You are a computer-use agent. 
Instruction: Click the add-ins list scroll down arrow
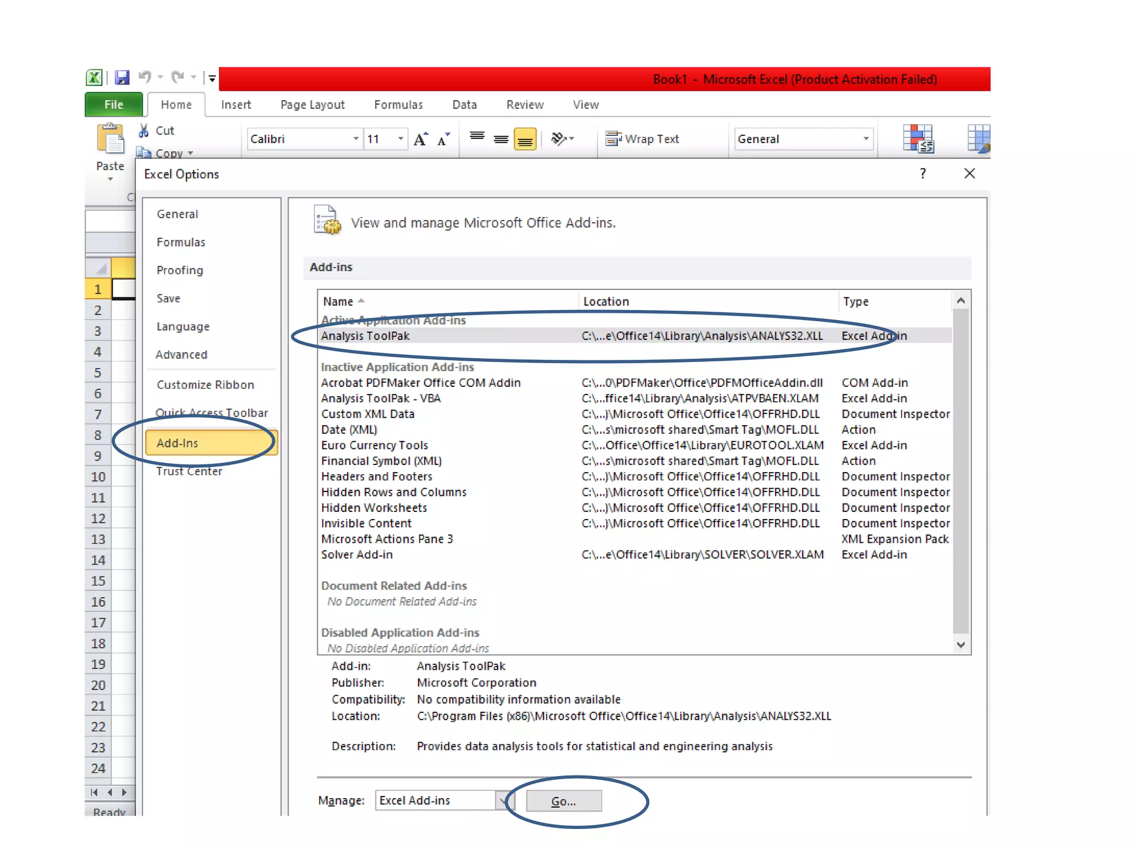pyautogui.click(x=961, y=645)
